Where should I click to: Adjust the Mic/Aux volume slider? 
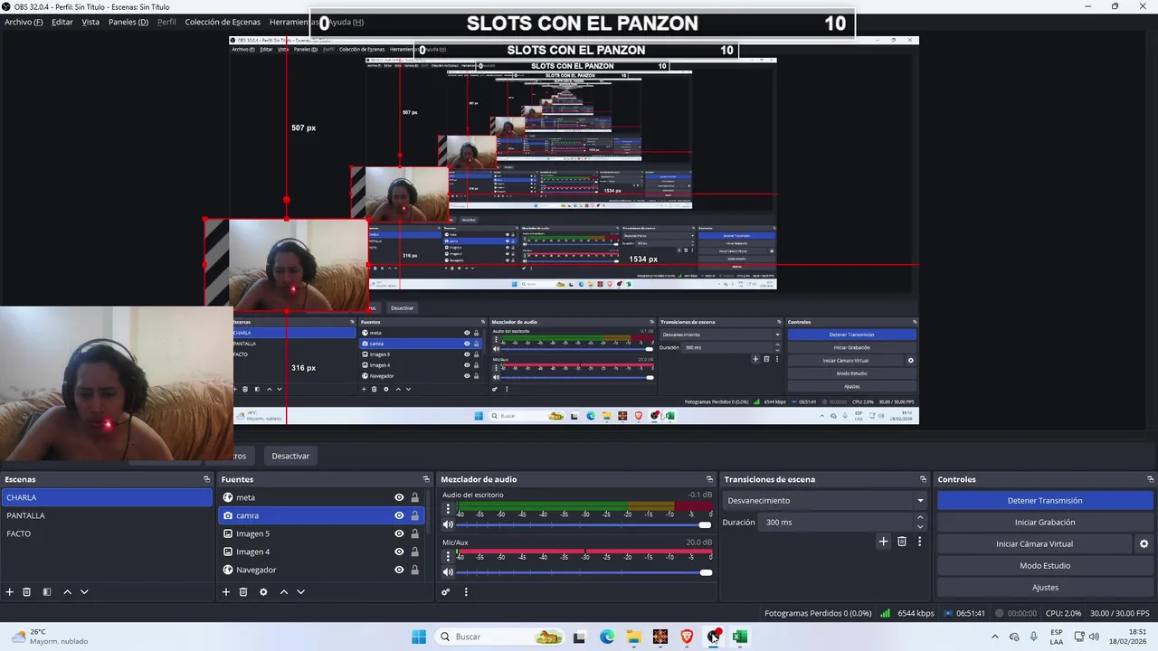pos(584,571)
